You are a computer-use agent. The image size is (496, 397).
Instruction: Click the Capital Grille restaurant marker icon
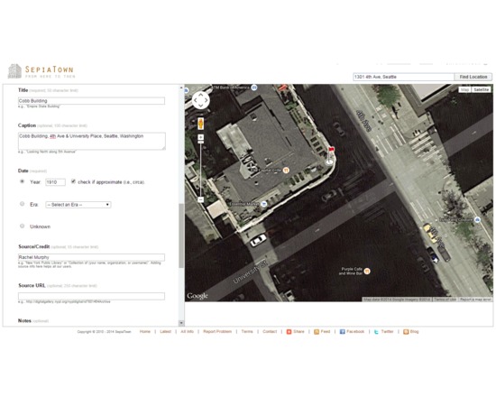tap(286, 170)
